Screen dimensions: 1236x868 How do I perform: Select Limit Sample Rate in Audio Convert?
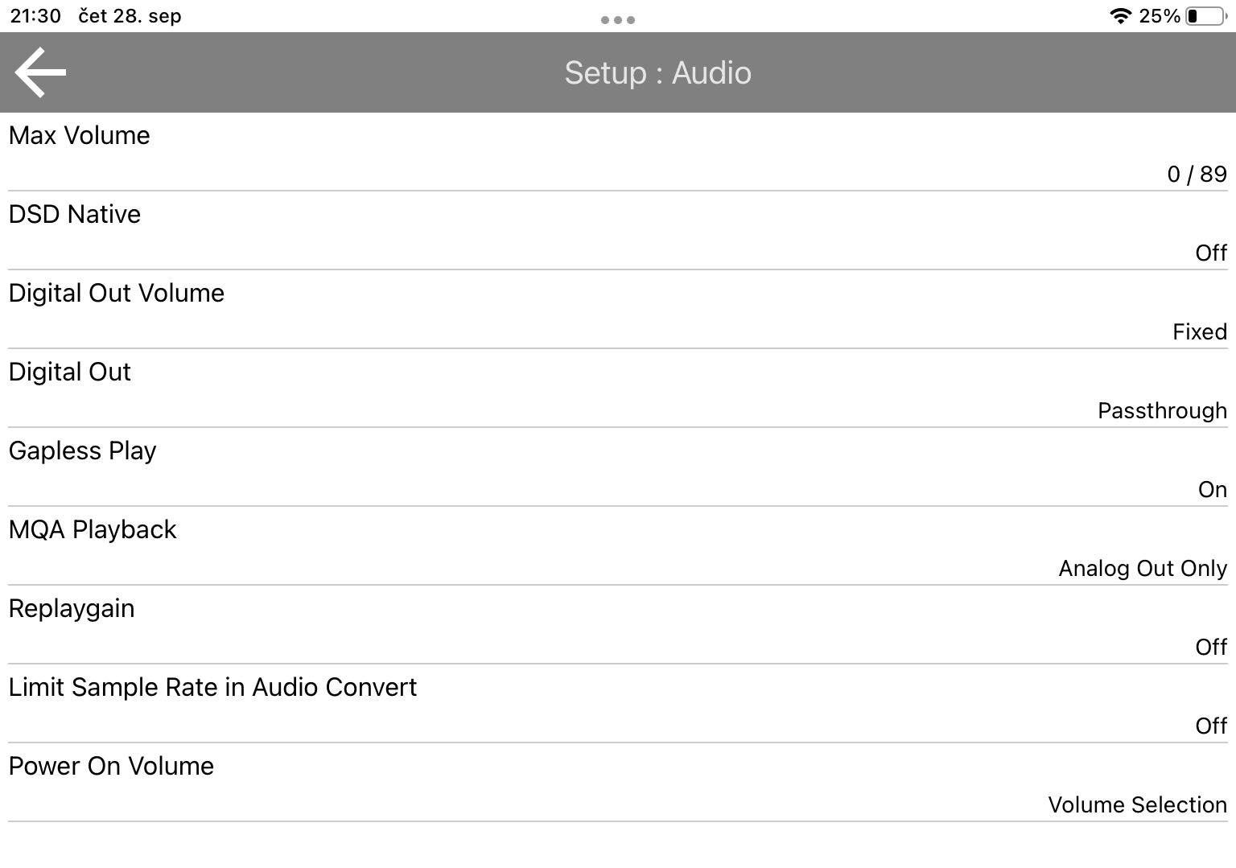click(212, 687)
